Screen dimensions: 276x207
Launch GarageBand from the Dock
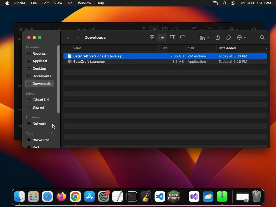(x=146, y=196)
